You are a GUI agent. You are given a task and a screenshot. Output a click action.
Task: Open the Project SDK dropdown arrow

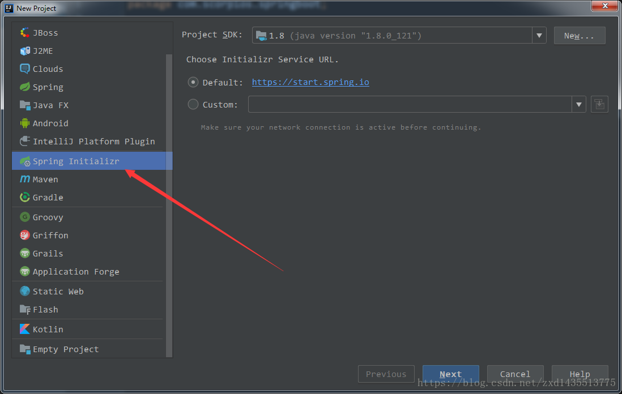(x=539, y=35)
